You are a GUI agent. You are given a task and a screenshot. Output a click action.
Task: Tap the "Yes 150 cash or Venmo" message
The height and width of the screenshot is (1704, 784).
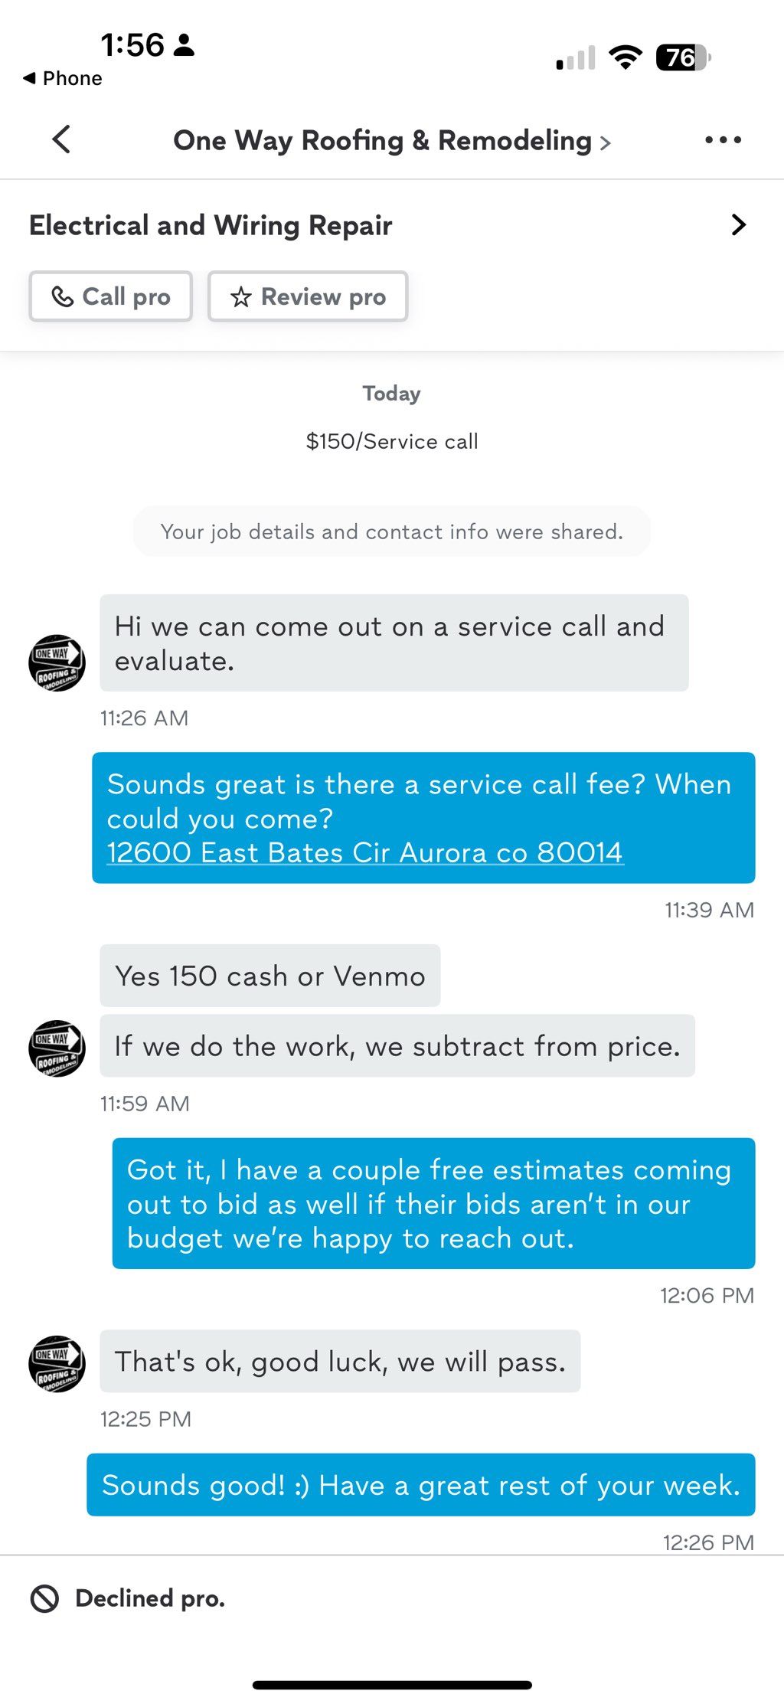point(269,976)
